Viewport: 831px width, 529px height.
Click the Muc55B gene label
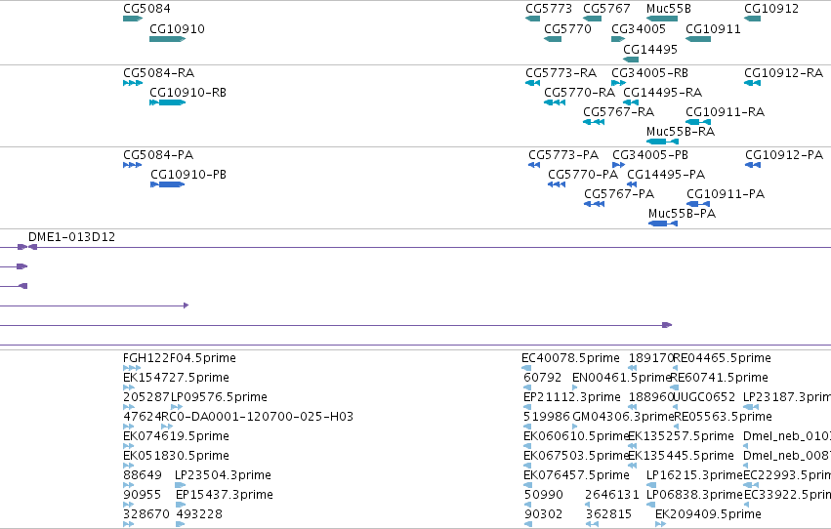pos(669,9)
